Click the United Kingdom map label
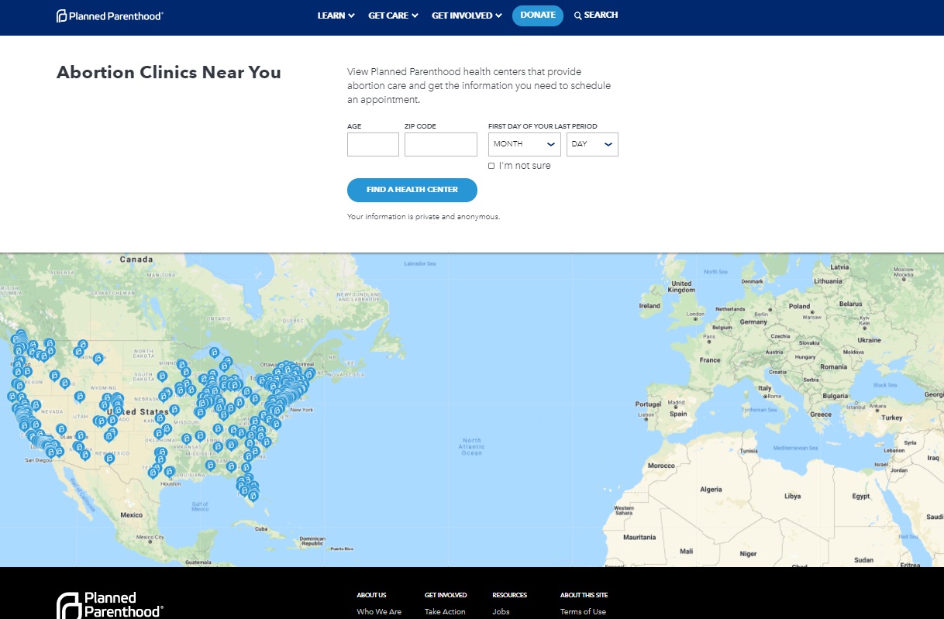 pos(681,287)
